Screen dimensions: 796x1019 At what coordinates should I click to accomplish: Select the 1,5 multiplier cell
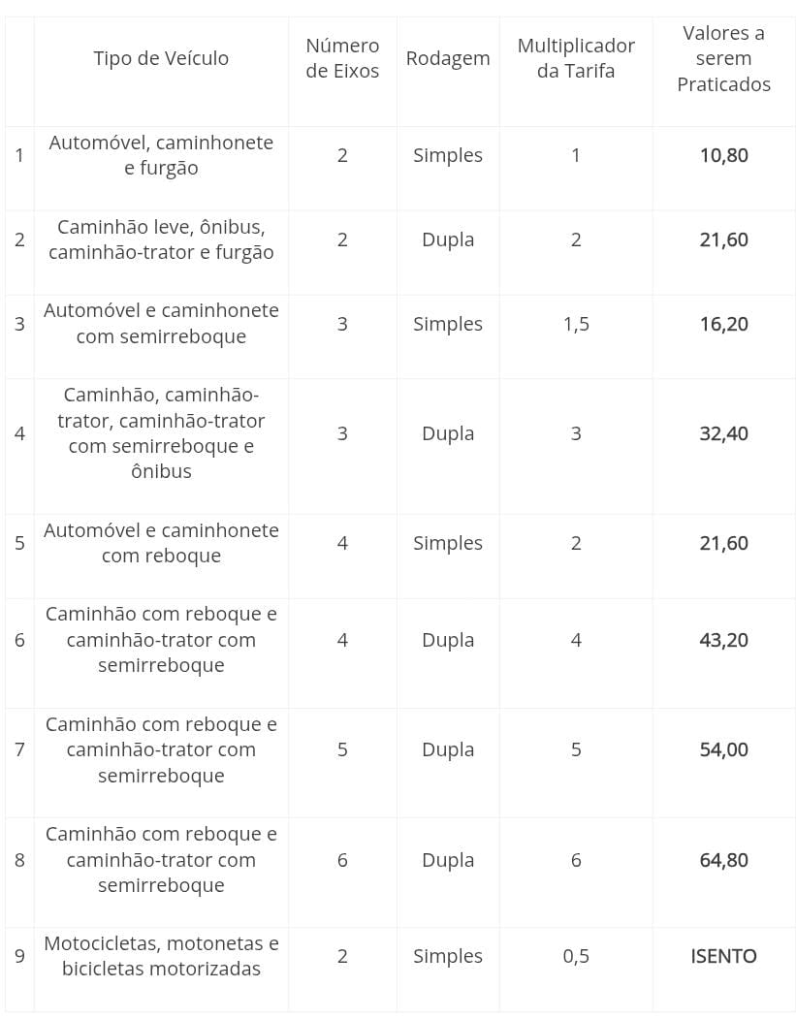click(576, 324)
